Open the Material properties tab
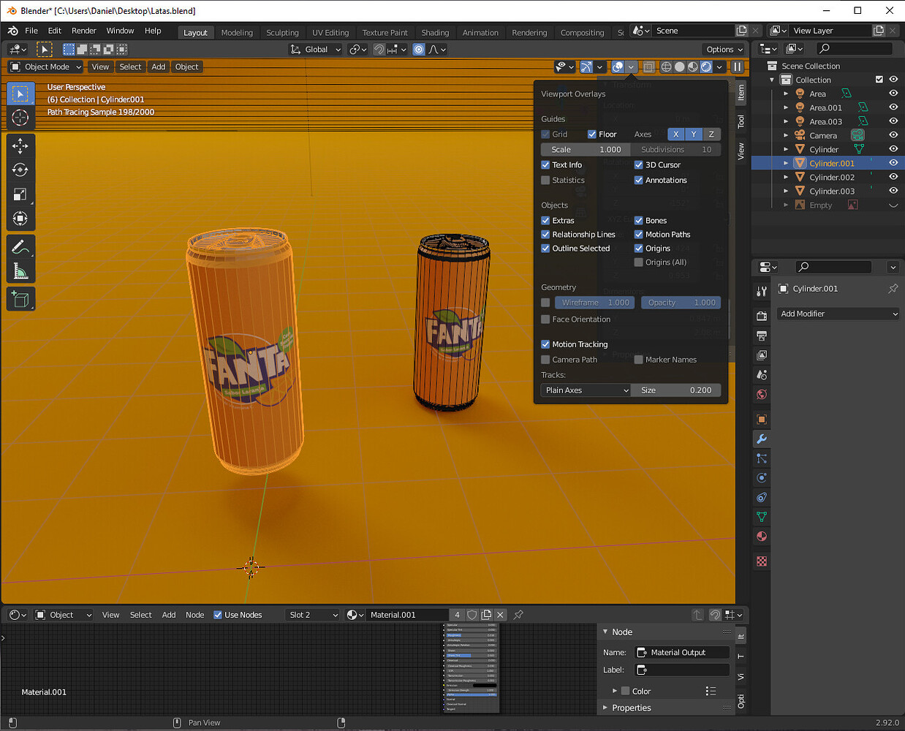The image size is (905, 731). click(x=762, y=536)
